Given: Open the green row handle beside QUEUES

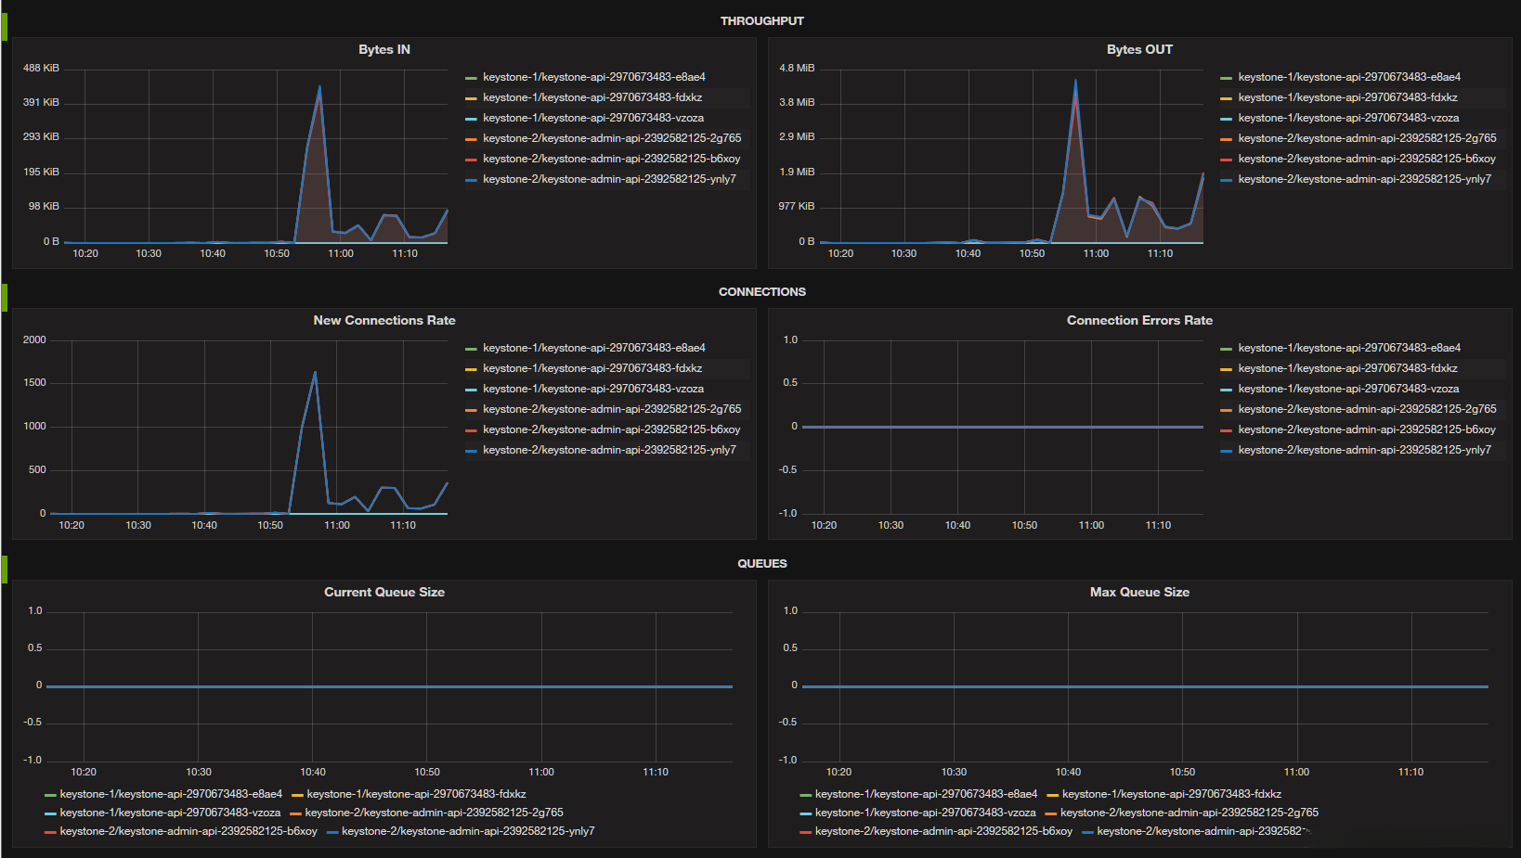Looking at the screenshot, I should [4, 570].
